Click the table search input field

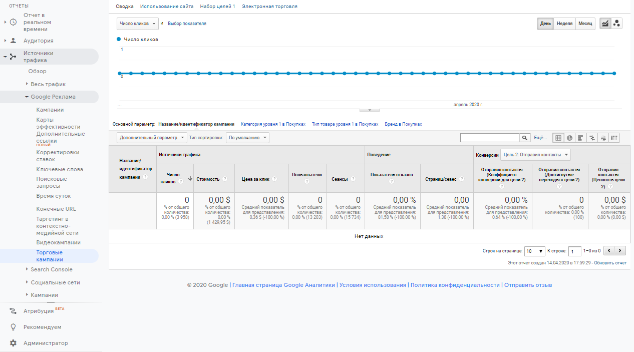pos(490,138)
